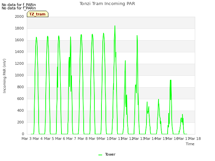Click the Mar 18 x-axis tick label
The image size is (215, 161).
click(195, 139)
